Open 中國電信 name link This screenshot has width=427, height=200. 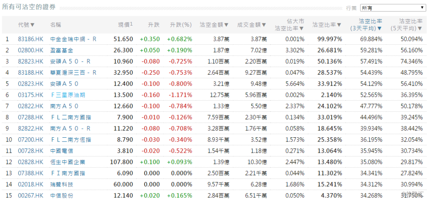pos(61,151)
